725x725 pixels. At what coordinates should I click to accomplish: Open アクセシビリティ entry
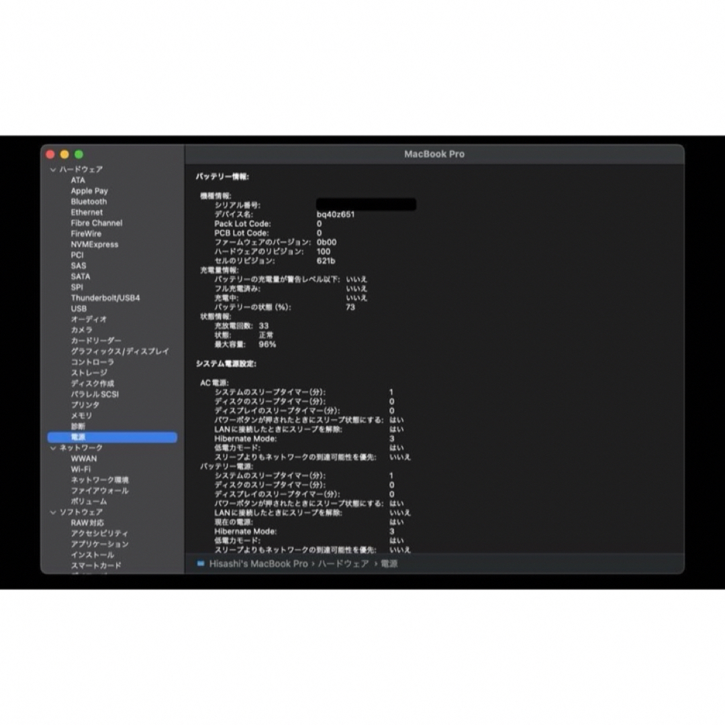click(x=99, y=534)
